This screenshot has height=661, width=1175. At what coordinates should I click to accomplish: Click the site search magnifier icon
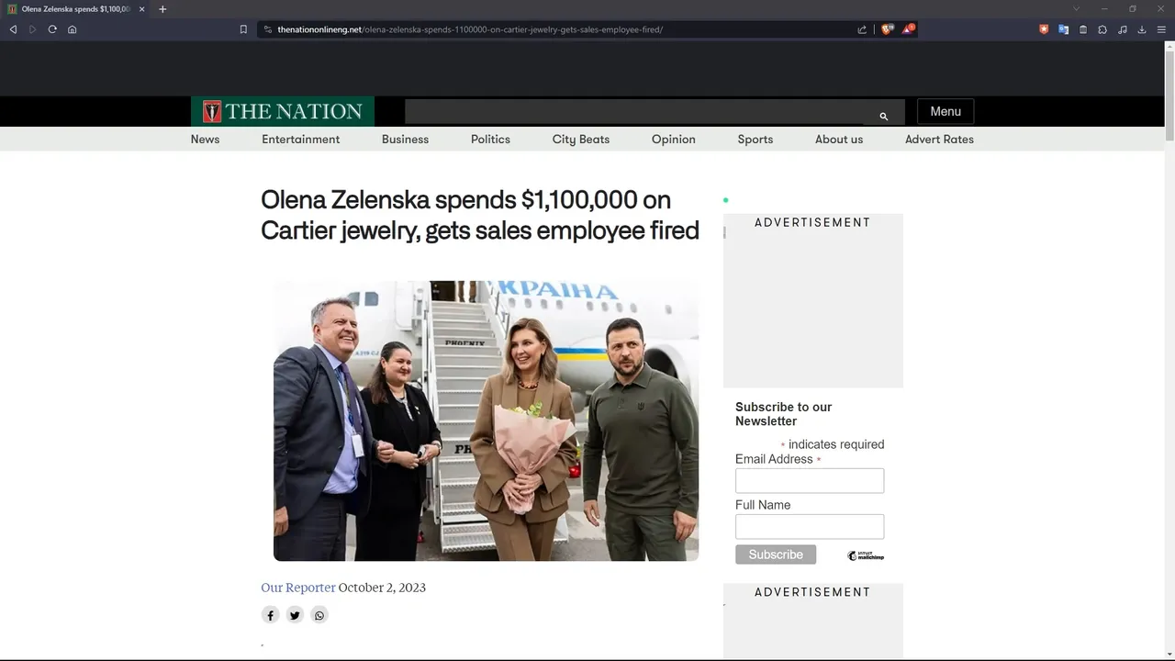[x=884, y=116]
